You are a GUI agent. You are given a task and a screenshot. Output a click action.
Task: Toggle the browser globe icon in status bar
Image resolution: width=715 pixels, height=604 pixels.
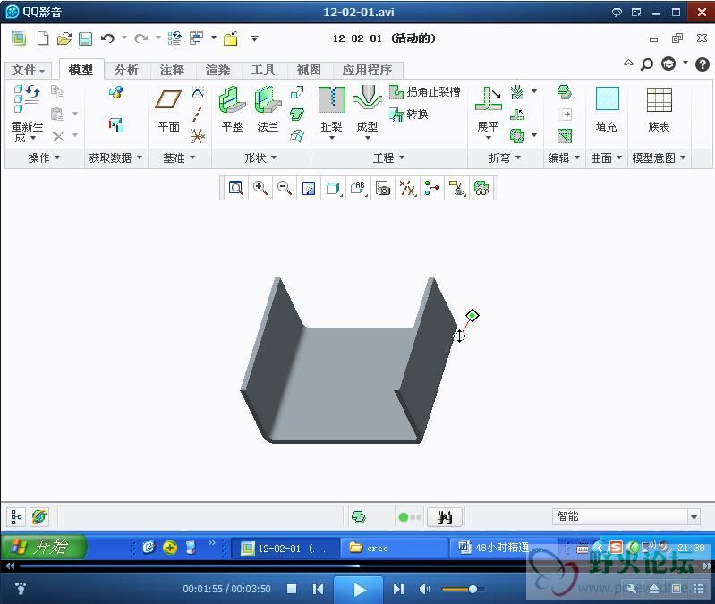[39, 517]
